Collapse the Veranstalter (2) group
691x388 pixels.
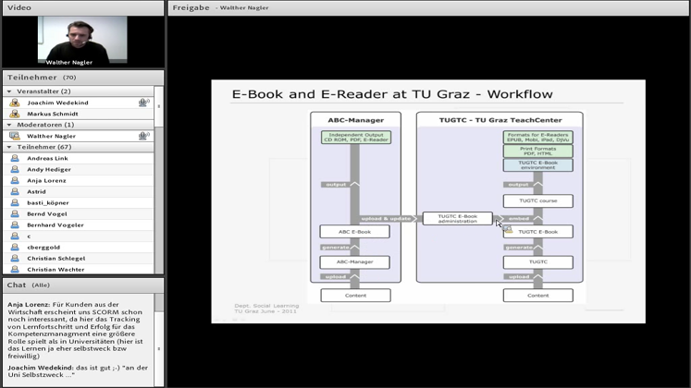coord(9,91)
